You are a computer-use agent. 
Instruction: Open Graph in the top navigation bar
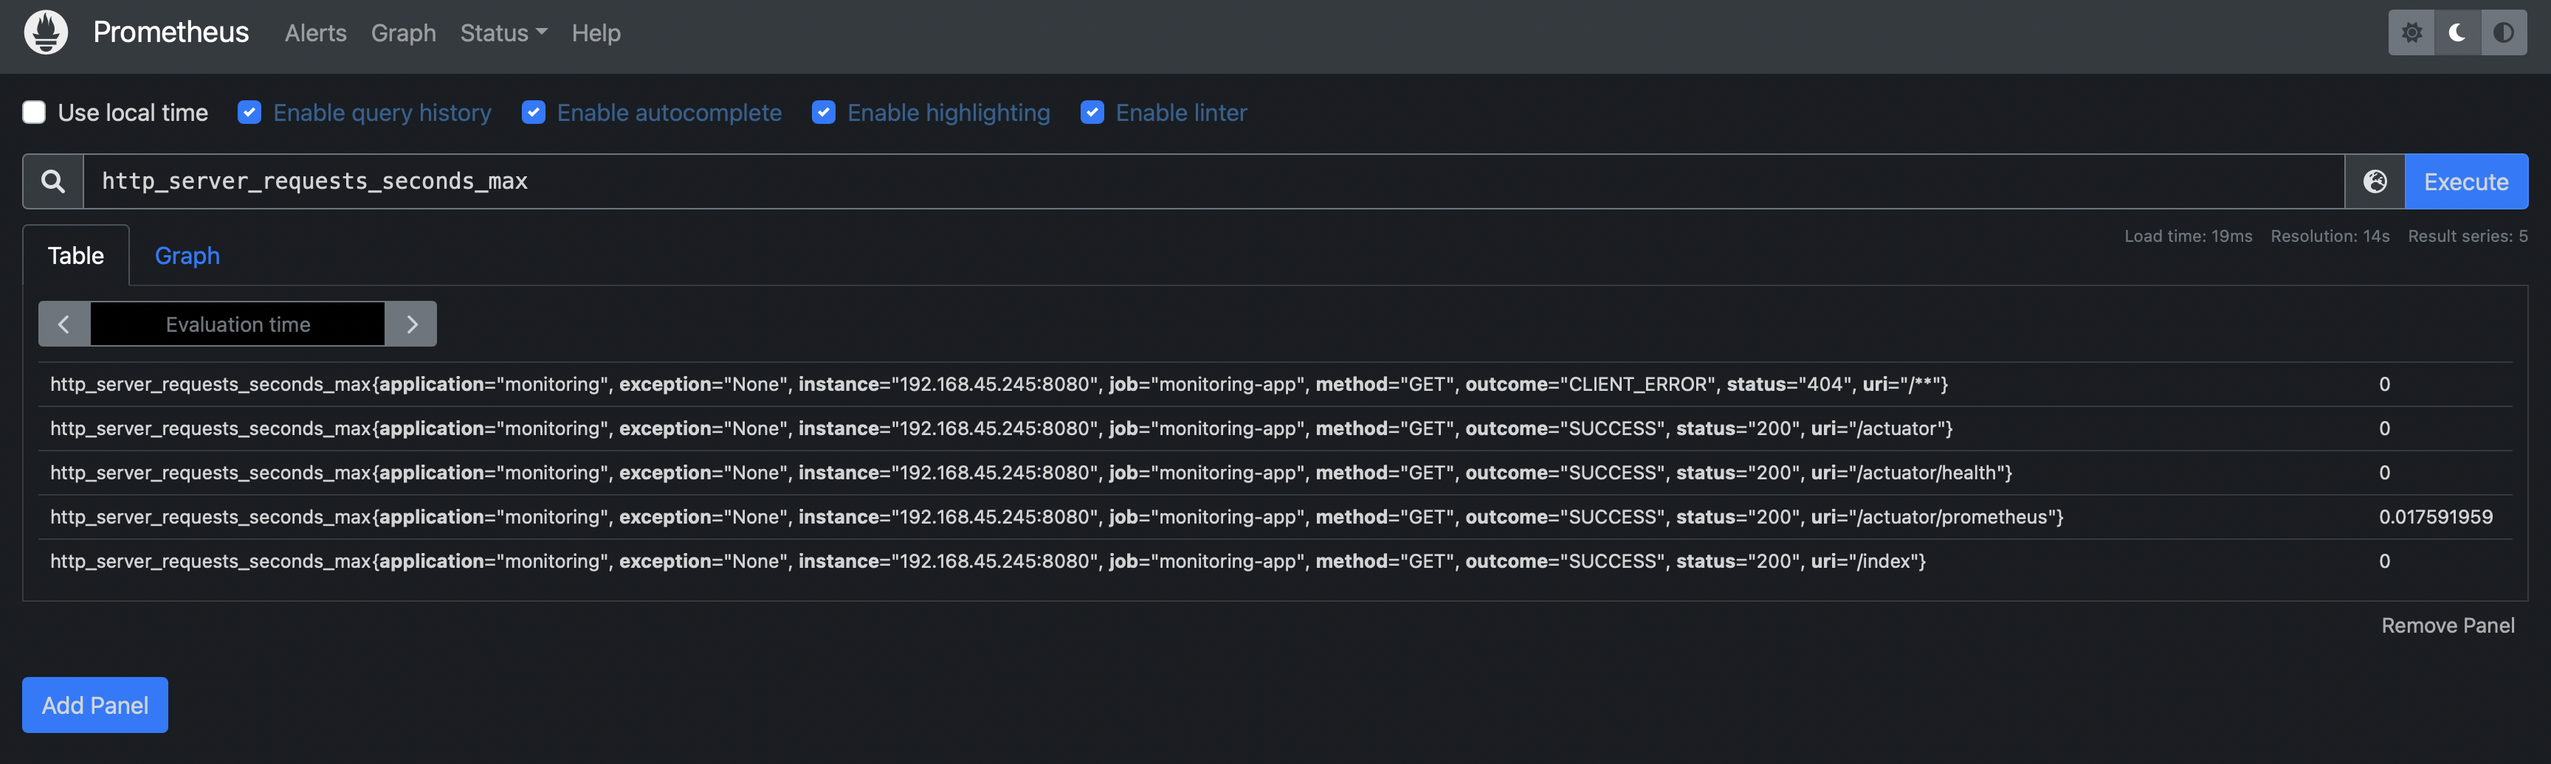(x=403, y=32)
